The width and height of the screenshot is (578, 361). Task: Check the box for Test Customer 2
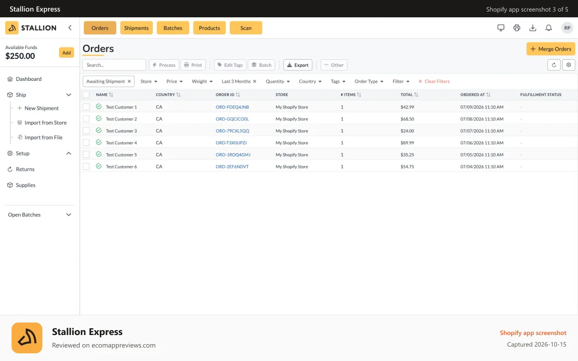pyautogui.click(x=86, y=119)
